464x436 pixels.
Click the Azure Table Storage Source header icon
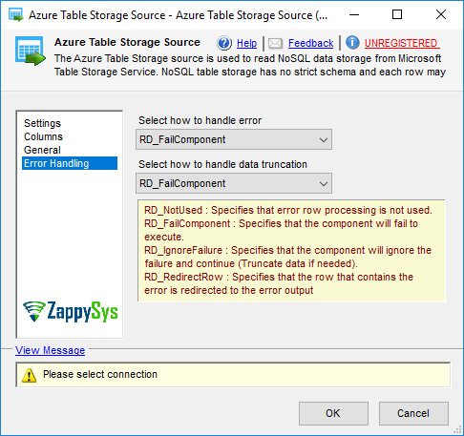point(31,51)
